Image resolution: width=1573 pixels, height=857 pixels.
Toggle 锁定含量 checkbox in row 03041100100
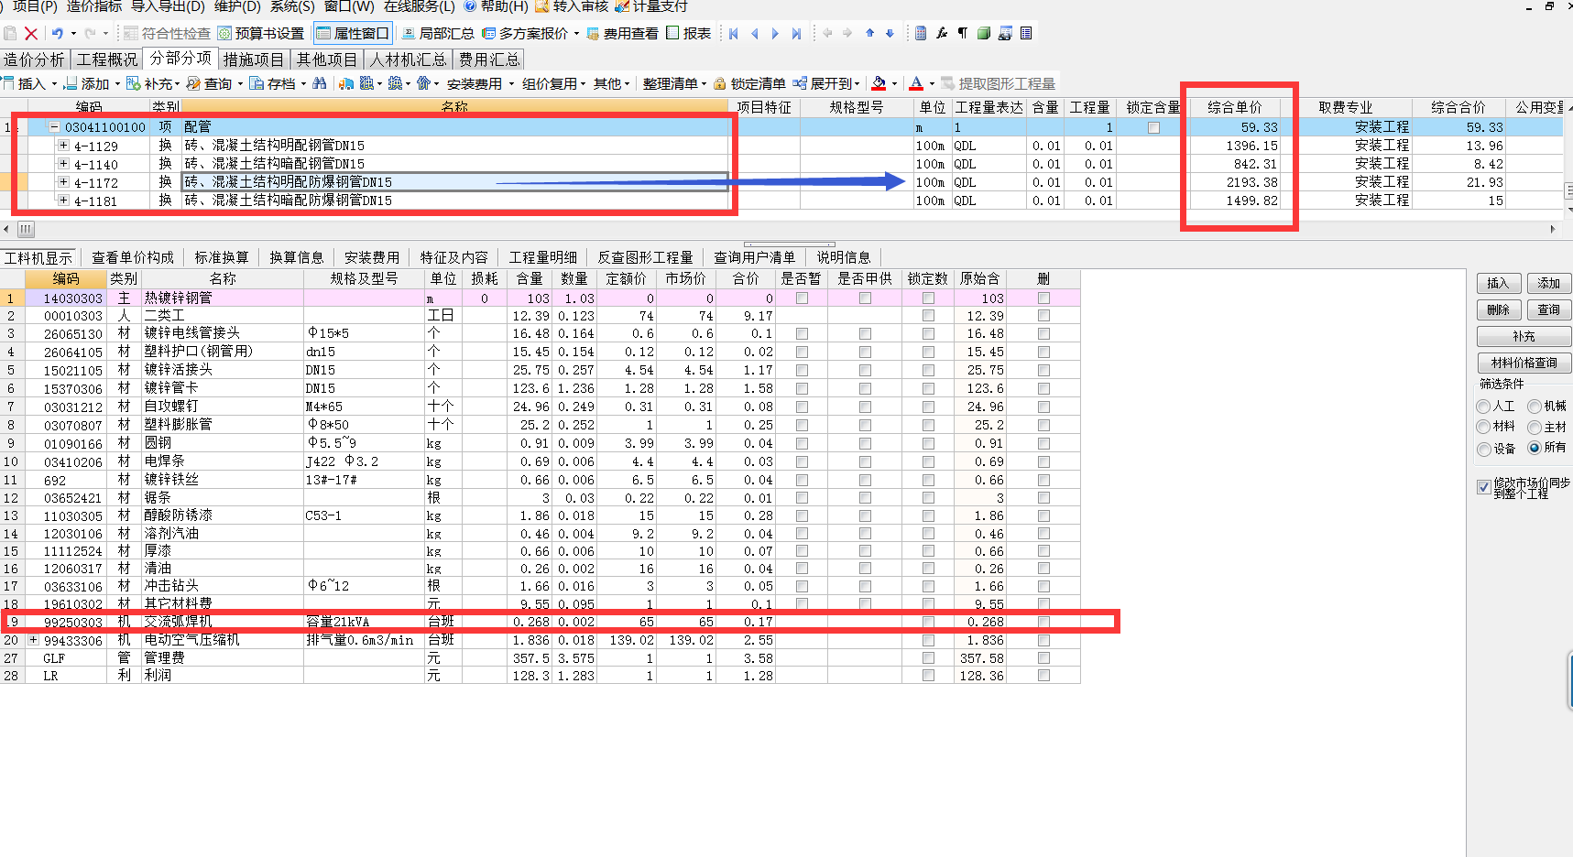(x=1153, y=127)
